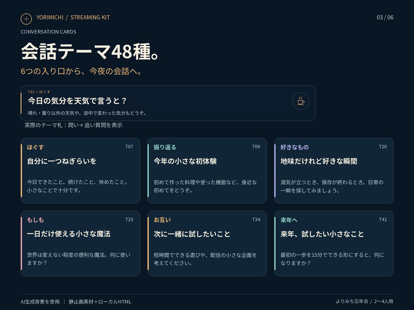414x310 pixels.
Task: Click the T09 card number
Action: (x=256, y=147)
